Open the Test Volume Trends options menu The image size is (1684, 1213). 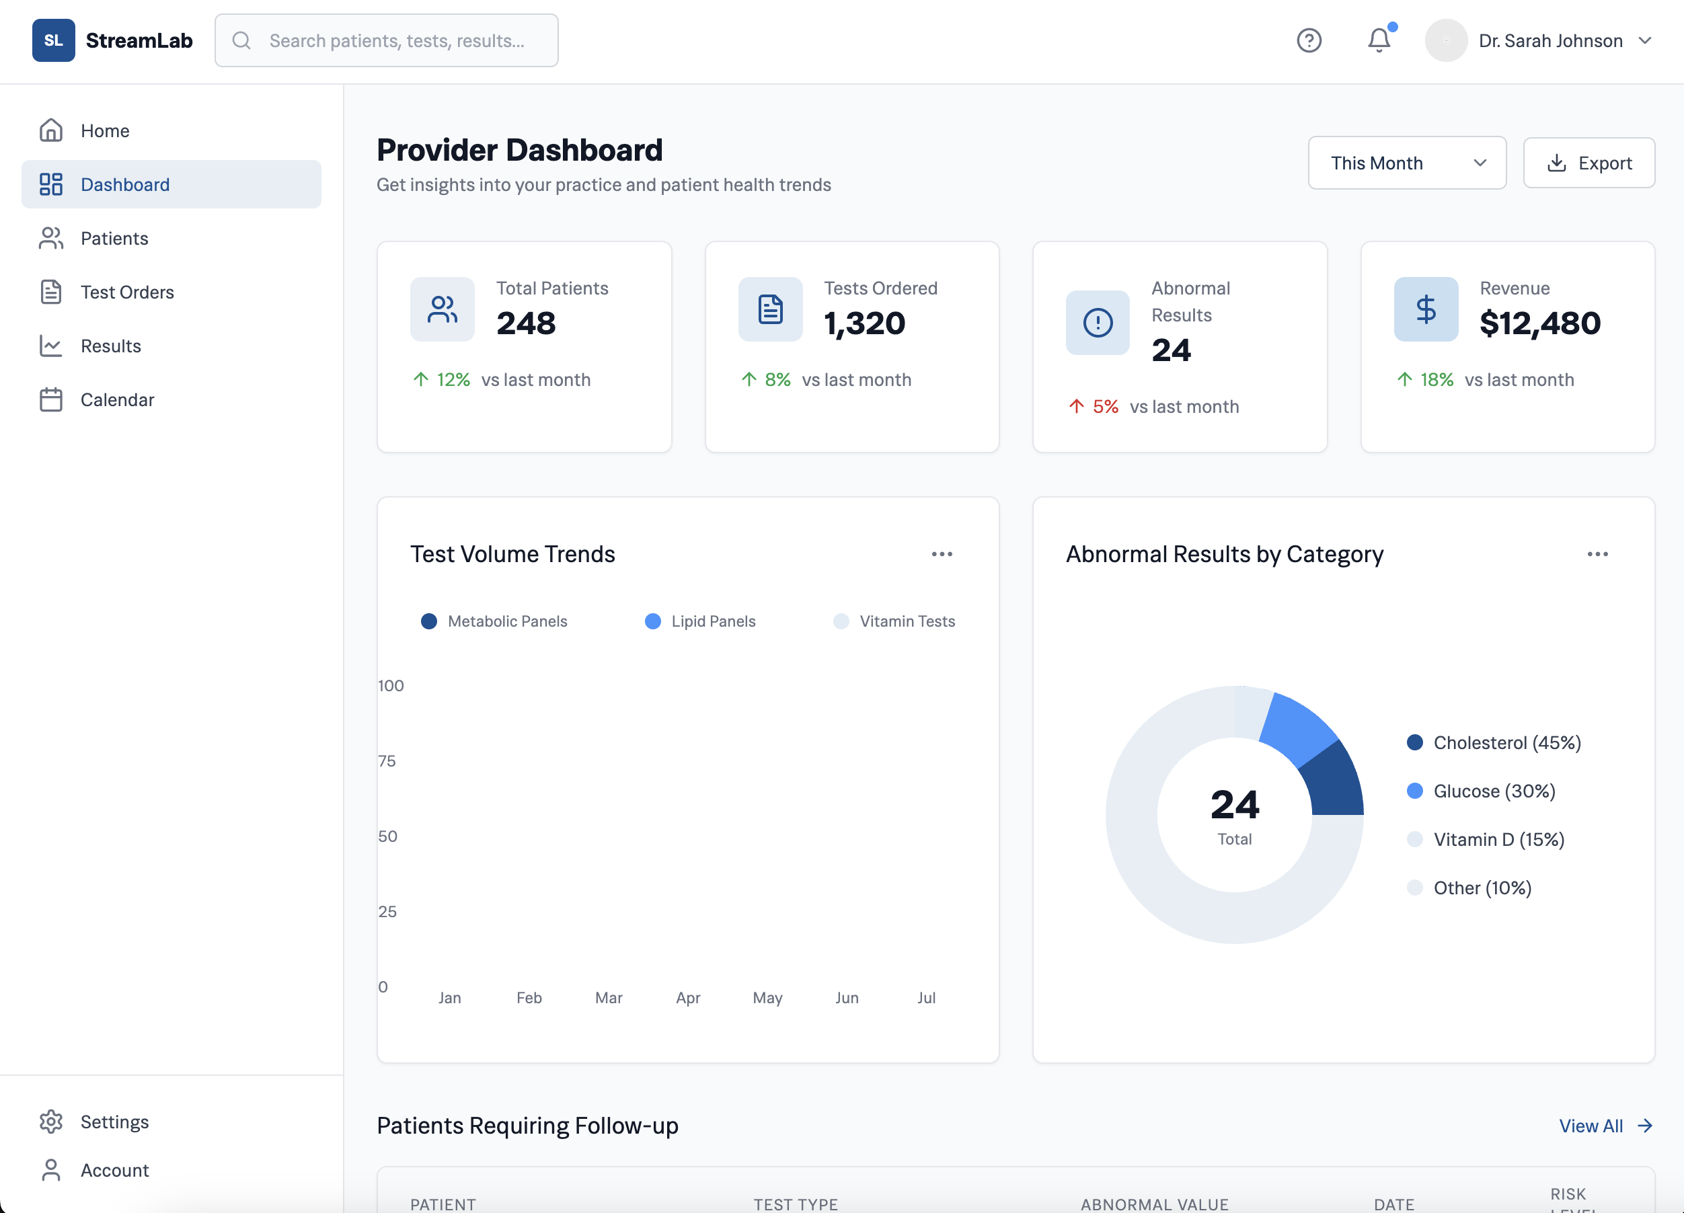pyautogui.click(x=942, y=554)
